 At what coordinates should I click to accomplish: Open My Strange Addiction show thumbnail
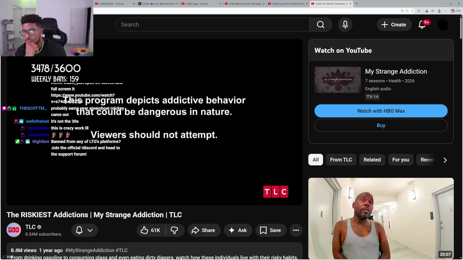click(337, 80)
